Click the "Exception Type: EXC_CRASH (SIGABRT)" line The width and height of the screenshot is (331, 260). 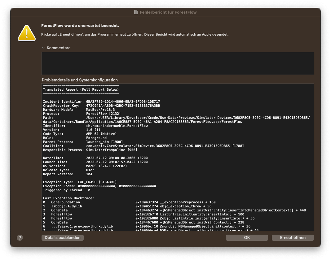coord(80,182)
